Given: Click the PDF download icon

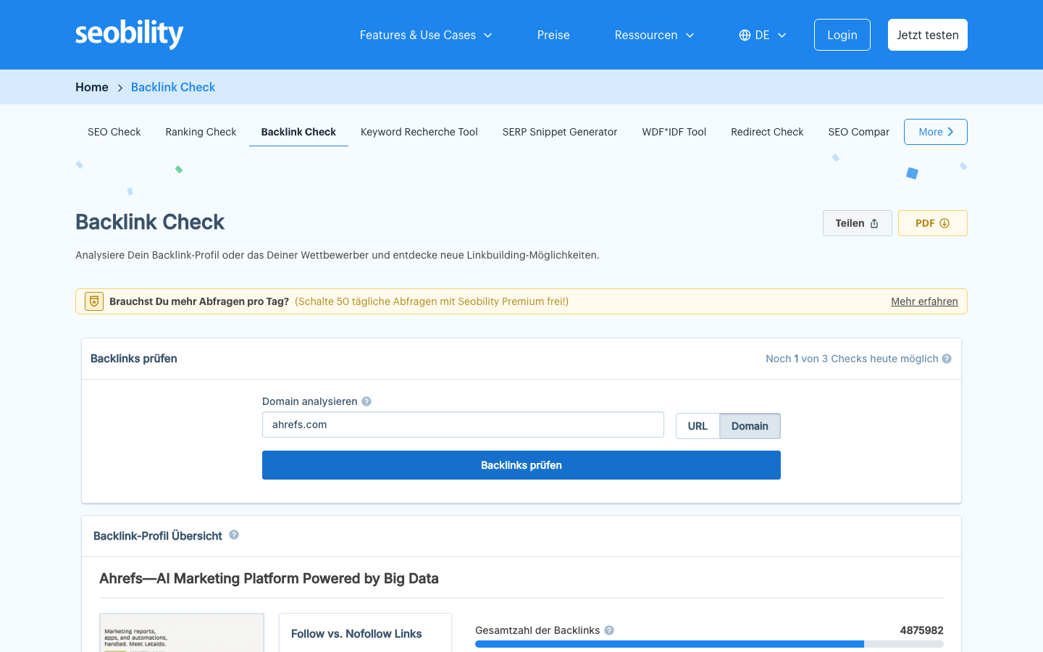Looking at the screenshot, I should (x=944, y=223).
